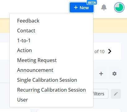This screenshot has height=112, width=127.
Task: Select the 1-to-1 menu option
Action: pyautogui.click(x=24, y=40)
